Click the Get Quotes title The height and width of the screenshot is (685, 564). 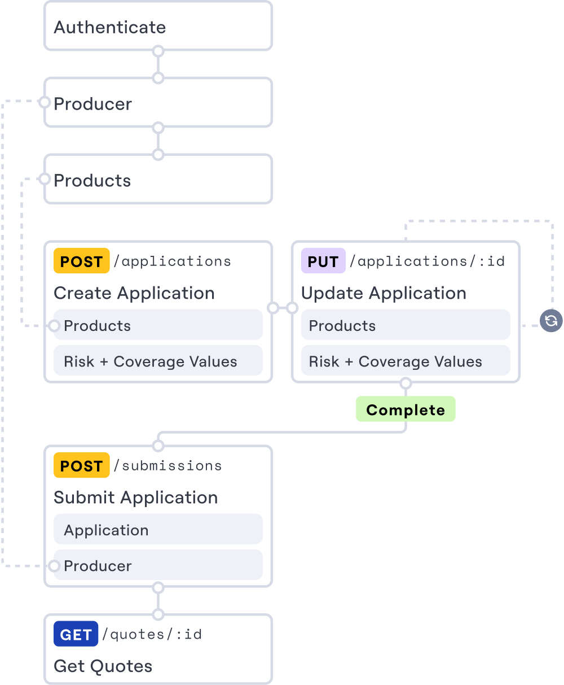(103, 666)
